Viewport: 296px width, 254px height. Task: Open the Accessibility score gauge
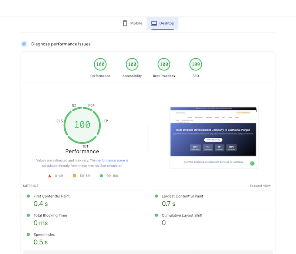(132, 65)
